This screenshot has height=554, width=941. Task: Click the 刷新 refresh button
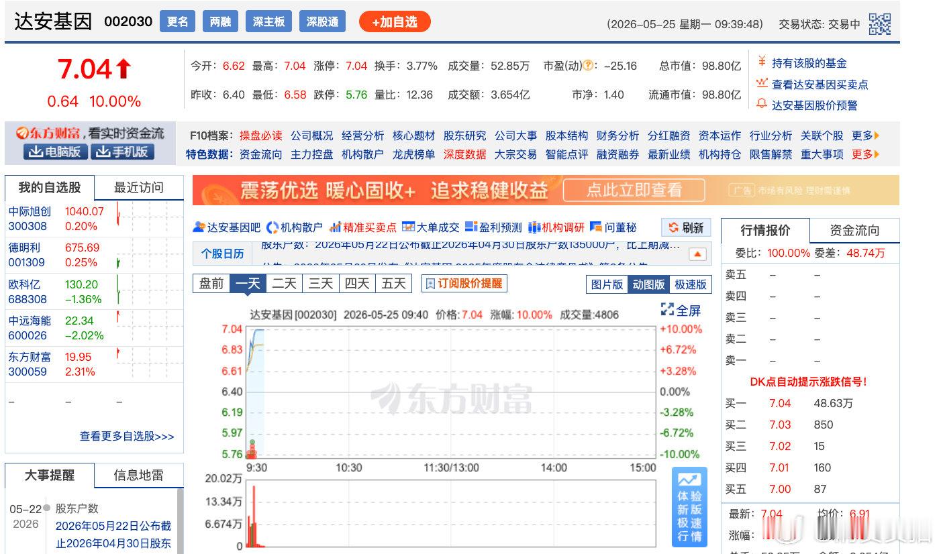(x=685, y=227)
